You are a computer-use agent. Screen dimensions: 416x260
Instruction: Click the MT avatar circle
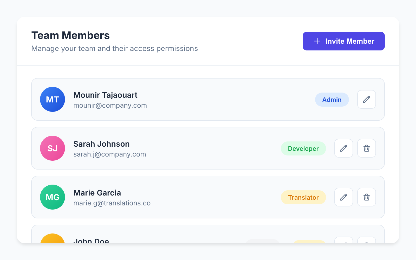click(53, 99)
